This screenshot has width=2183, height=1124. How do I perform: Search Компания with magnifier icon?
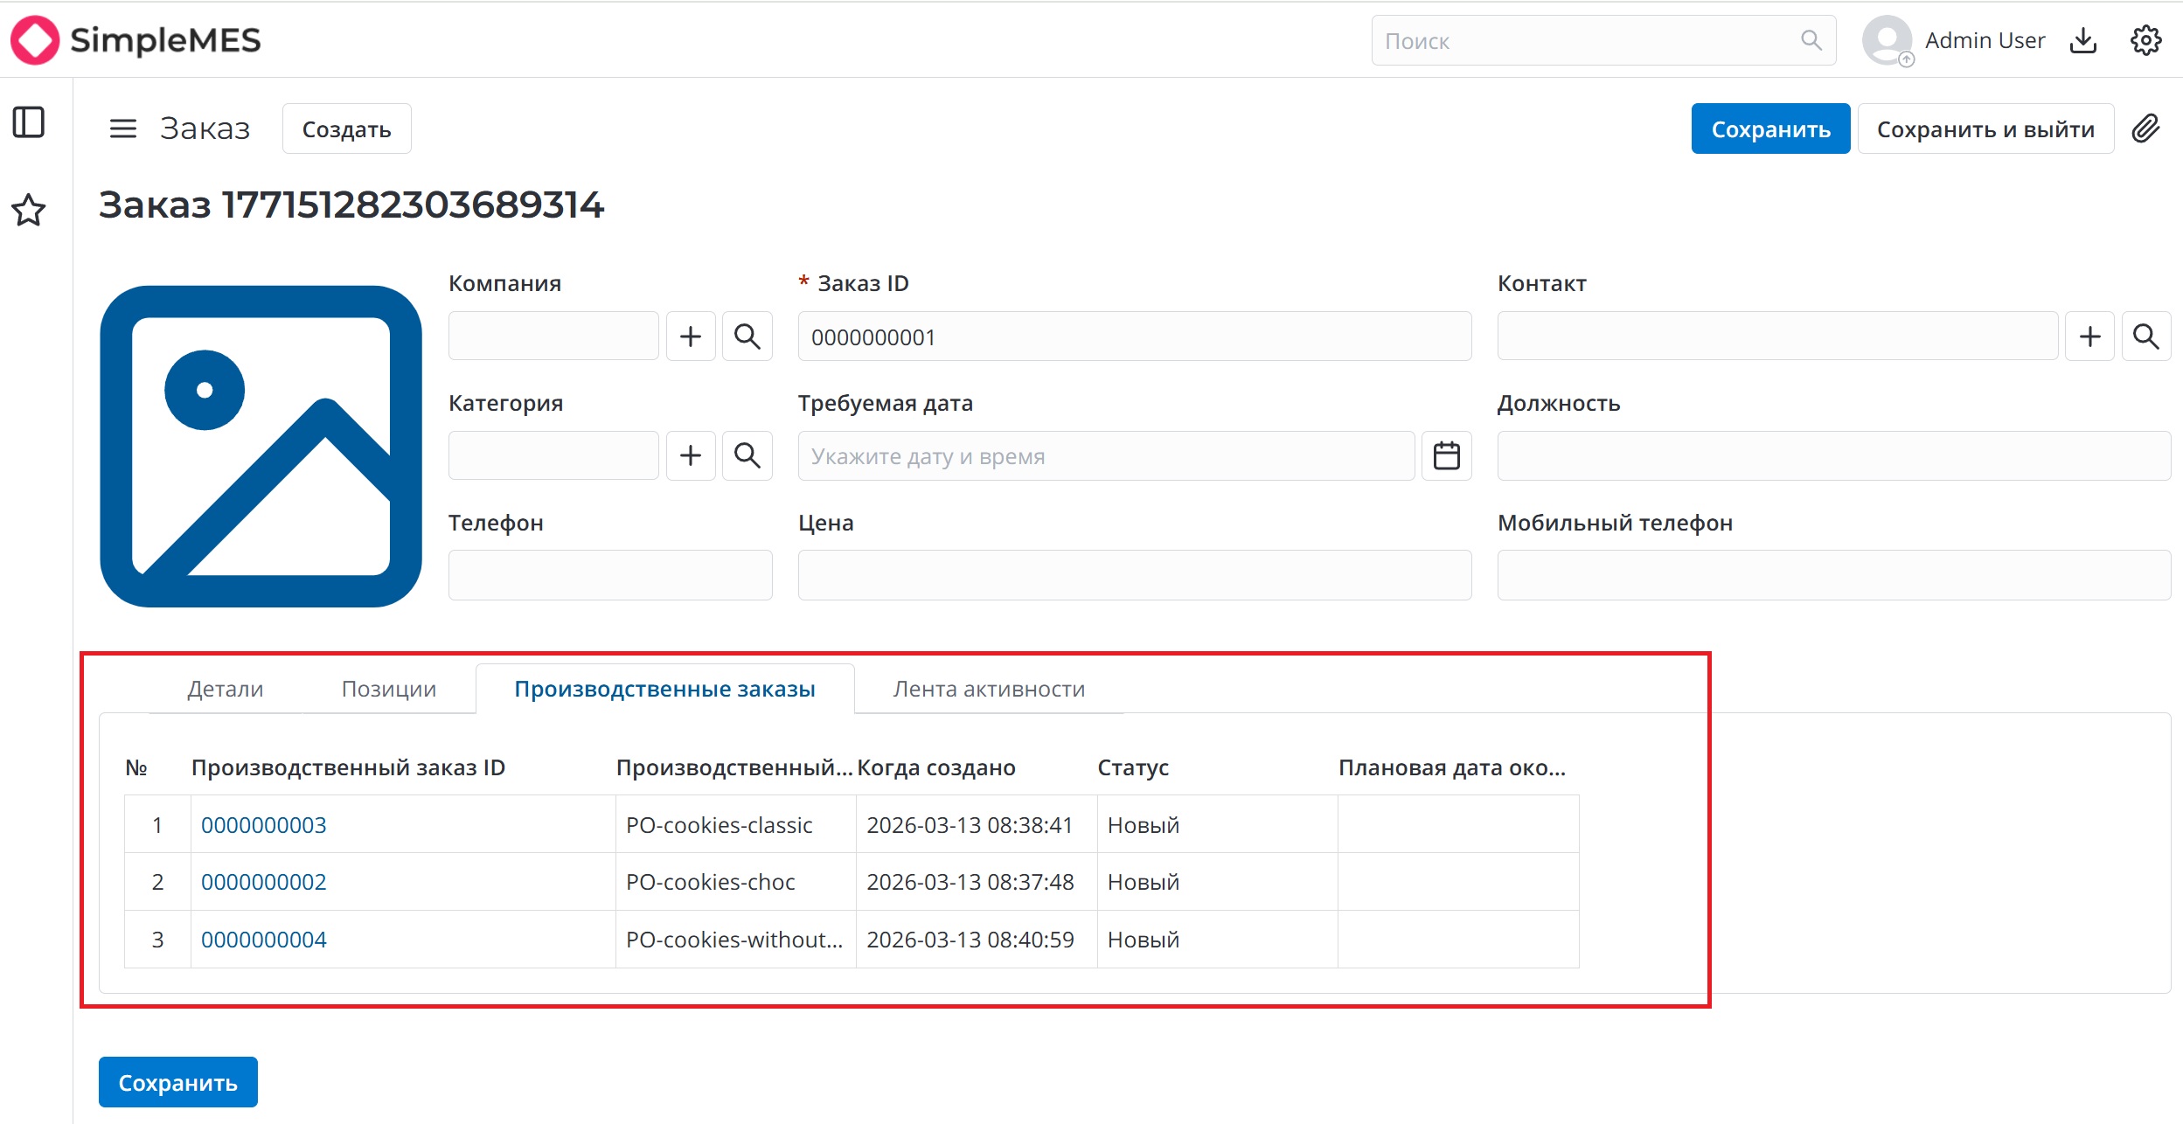(x=747, y=337)
